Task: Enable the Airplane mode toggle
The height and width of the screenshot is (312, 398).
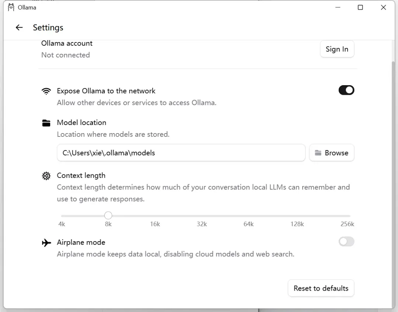Action: point(346,242)
